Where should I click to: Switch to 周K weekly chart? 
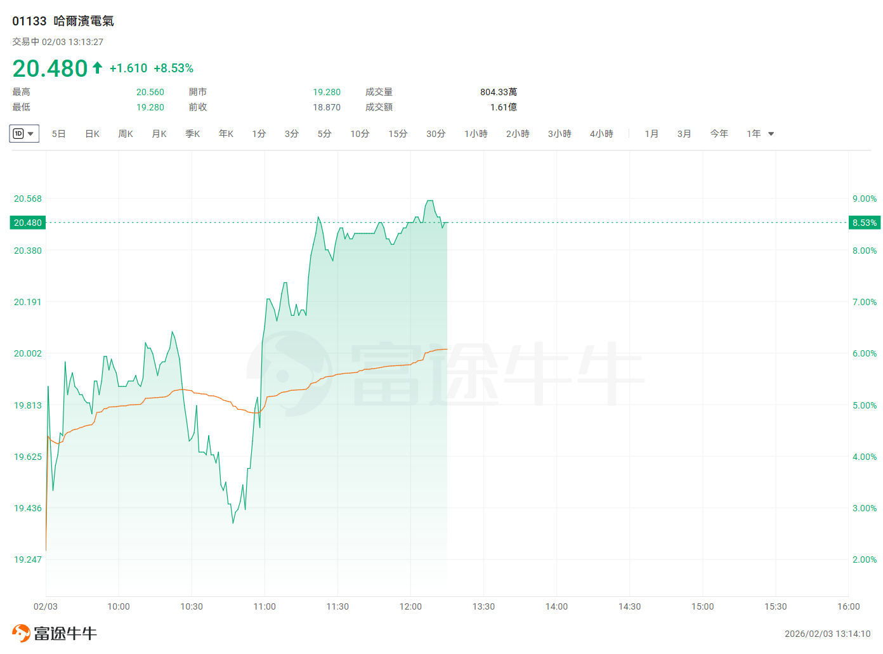point(126,134)
